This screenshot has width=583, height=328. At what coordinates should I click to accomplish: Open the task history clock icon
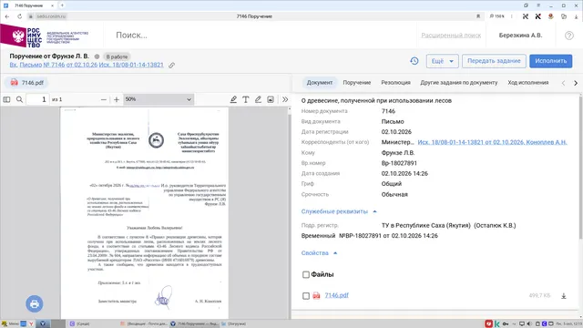click(x=414, y=61)
